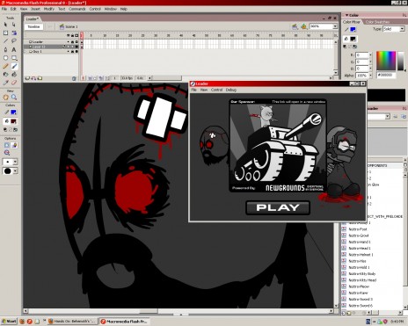Open the brush size dropdown
Image resolution: width=408 pixels, height=326 pixels.
click(15, 162)
